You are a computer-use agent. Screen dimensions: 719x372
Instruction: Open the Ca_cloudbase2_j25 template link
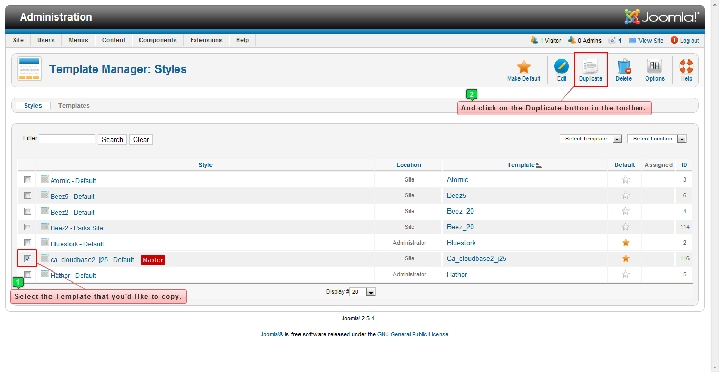[476, 258]
